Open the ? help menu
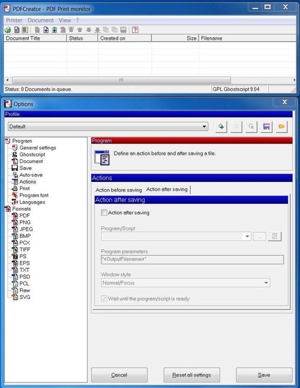 pos(77,20)
